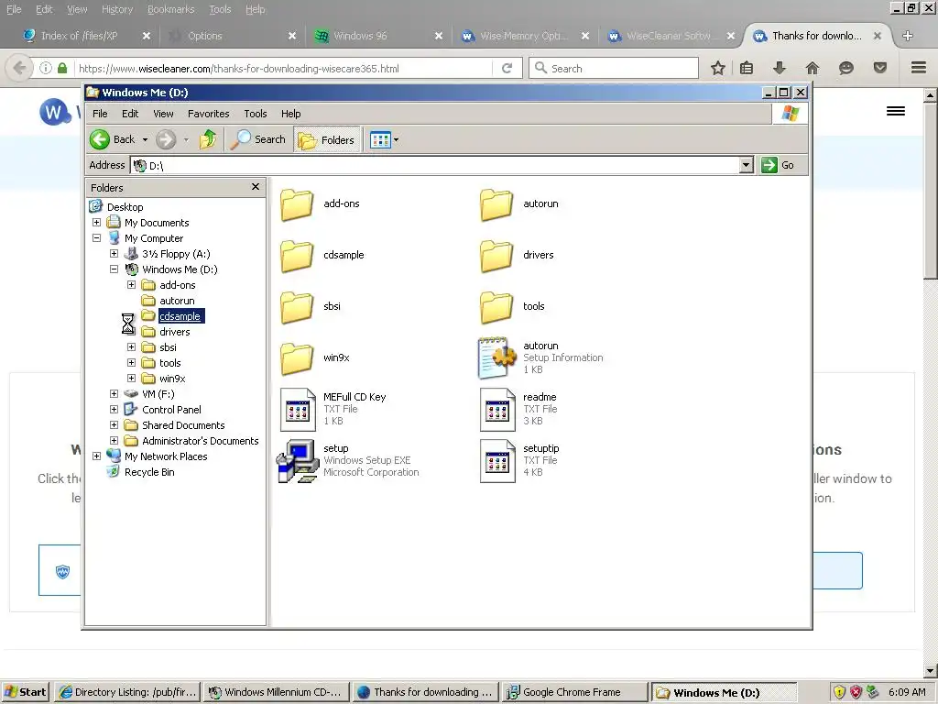Select the autorun Setup Information file

coord(540,358)
